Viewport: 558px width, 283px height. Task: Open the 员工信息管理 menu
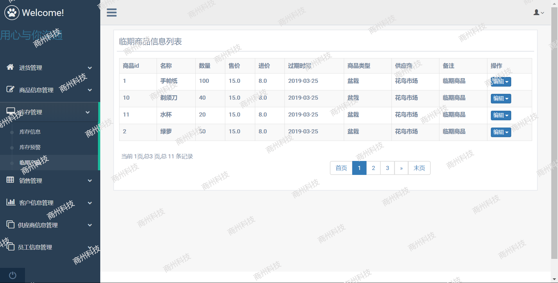[x=49, y=247]
